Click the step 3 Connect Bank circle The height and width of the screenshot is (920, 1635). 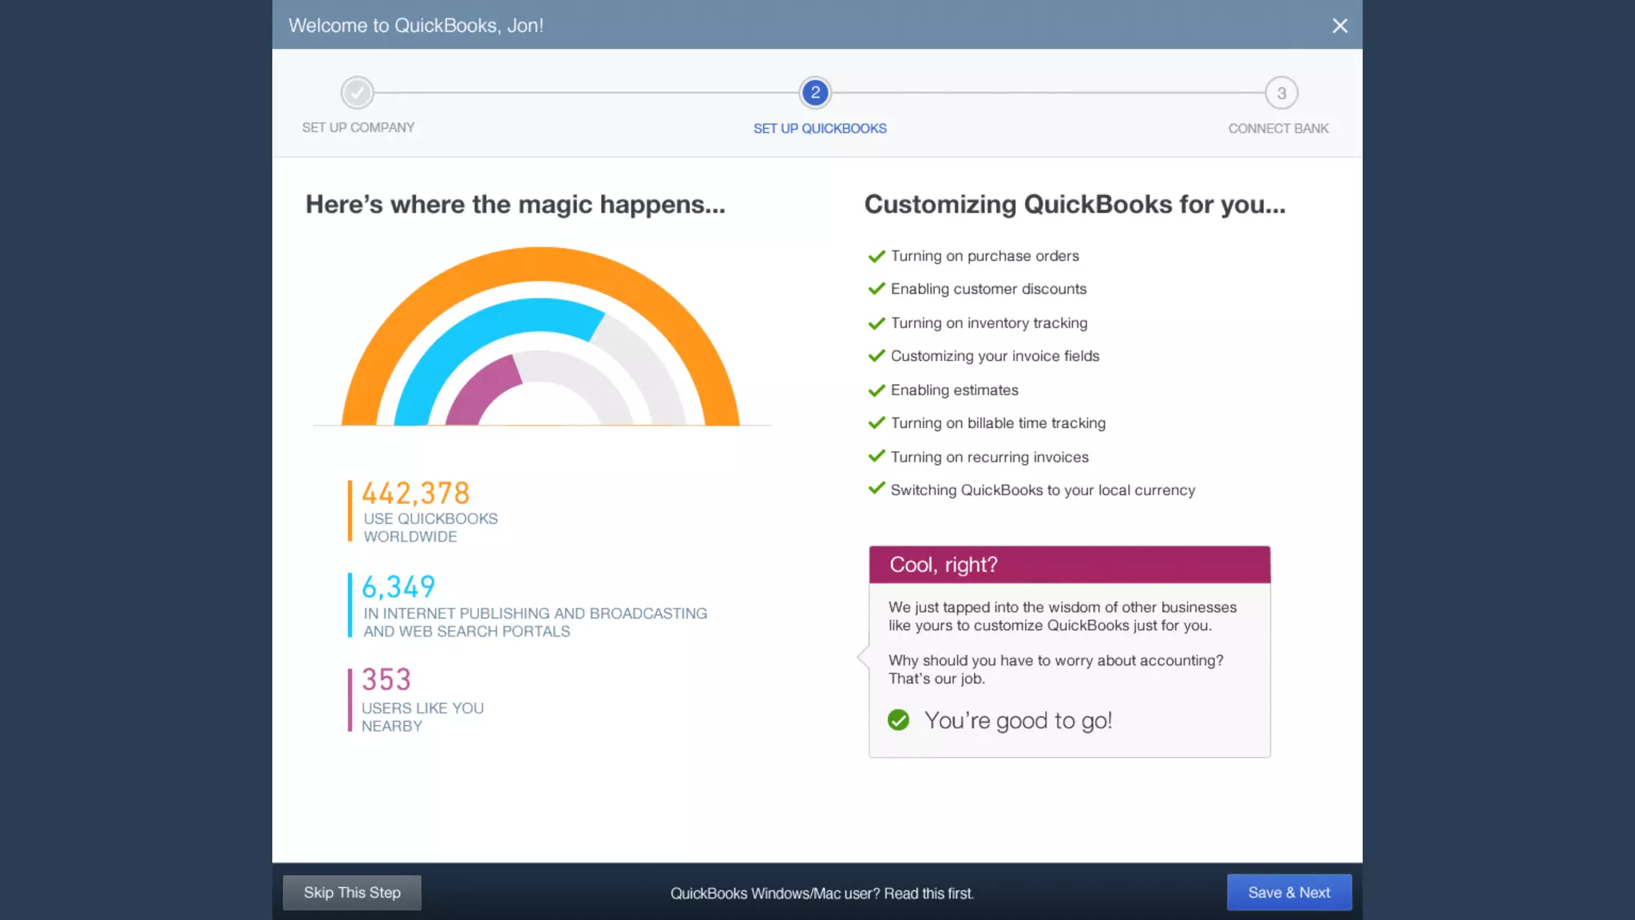[1281, 93]
